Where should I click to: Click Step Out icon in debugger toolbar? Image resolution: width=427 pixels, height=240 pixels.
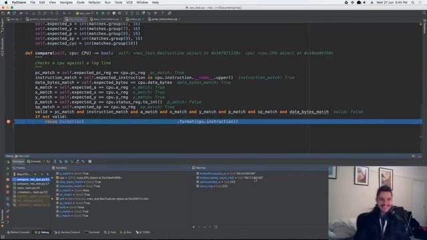pyautogui.click(x=77, y=161)
